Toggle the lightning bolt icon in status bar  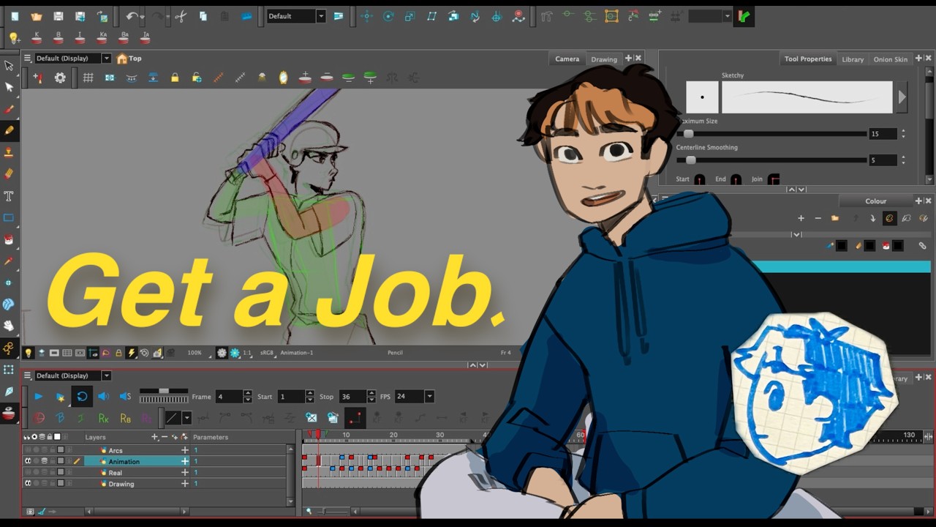[132, 353]
